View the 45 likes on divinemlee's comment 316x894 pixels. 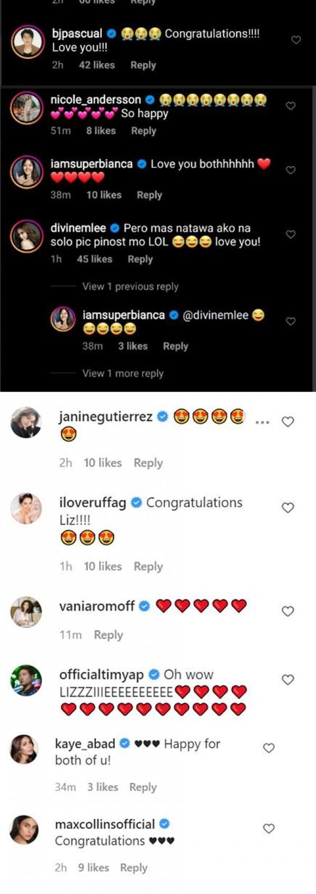pyautogui.click(x=94, y=259)
